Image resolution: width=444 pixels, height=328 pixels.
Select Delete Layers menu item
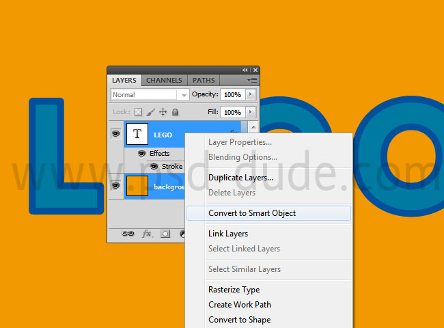(x=268, y=193)
